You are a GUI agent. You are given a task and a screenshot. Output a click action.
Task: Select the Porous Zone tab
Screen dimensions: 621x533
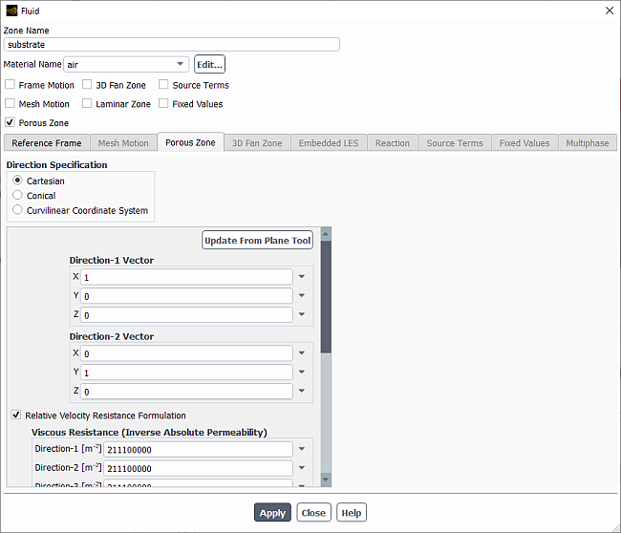click(x=190, y=142)
